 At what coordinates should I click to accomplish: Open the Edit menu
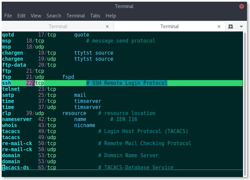(x=21, y=16)
